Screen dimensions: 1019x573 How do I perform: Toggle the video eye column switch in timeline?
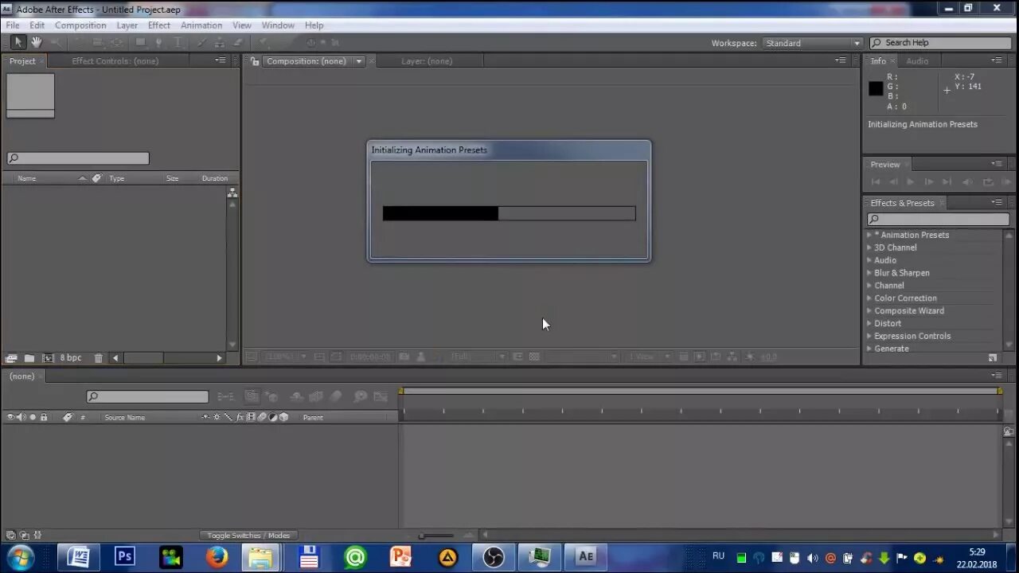[x=11, y=417]
